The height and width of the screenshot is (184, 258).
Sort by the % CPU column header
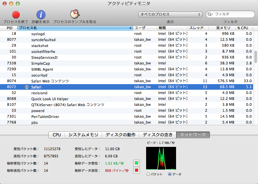244,28
